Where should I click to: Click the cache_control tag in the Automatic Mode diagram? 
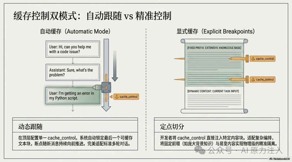(127, 97)
